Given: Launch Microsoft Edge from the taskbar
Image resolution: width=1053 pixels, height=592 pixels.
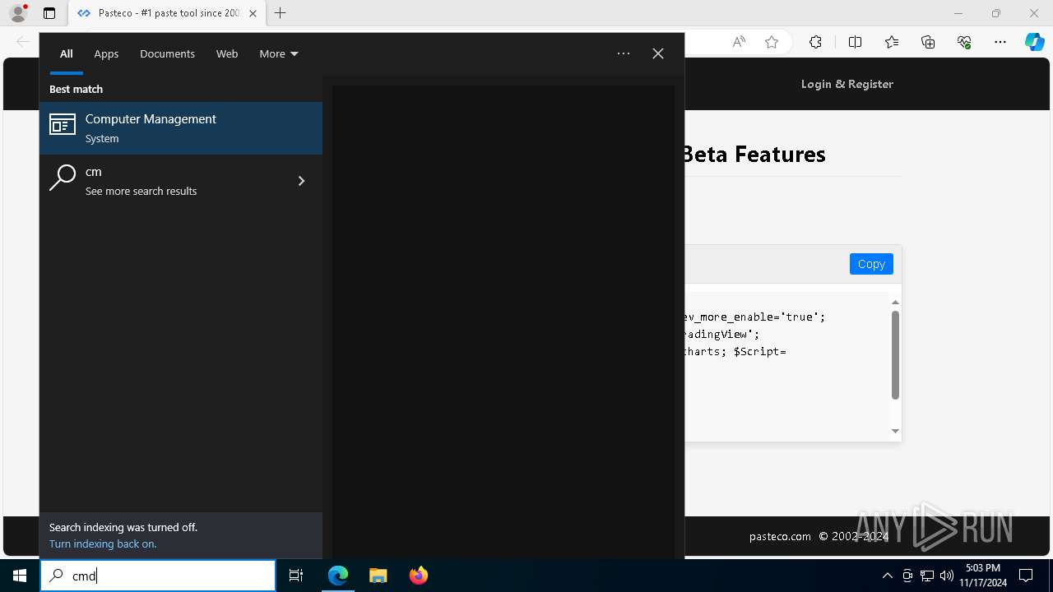Looking at the screenshot, I should pyautogui.click(x=338, y=576).
